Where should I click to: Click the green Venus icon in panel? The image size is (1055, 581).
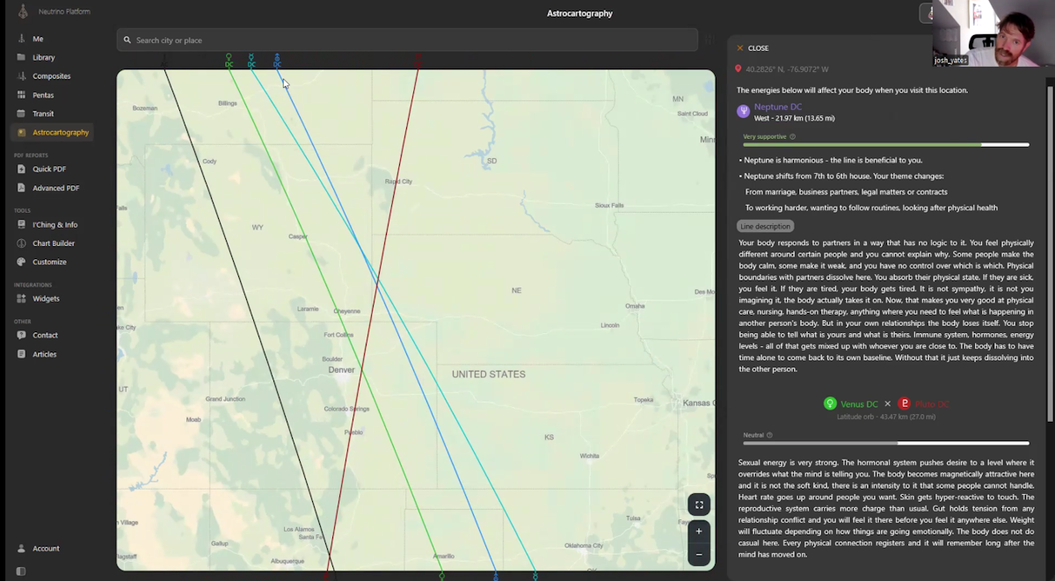click(830, 403)
